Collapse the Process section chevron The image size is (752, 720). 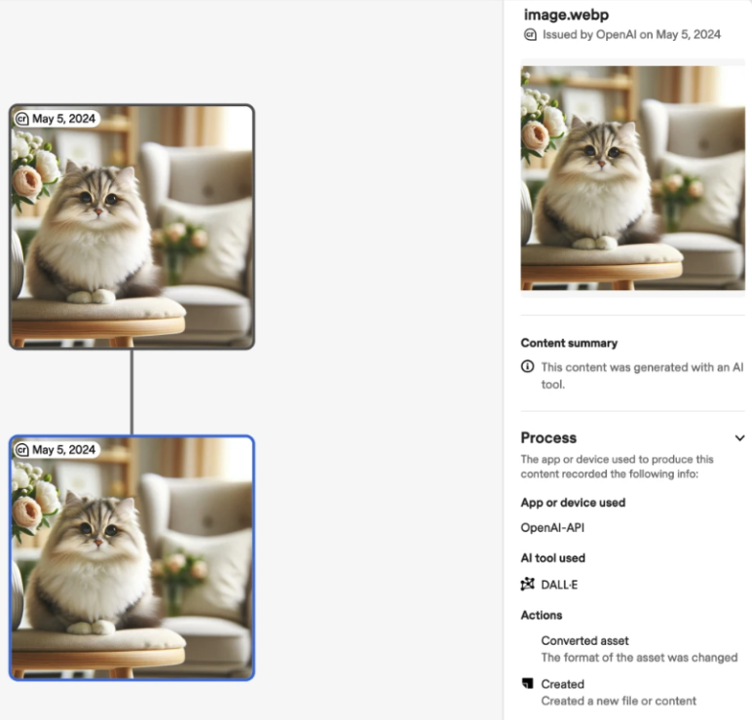tap(739, 438)
